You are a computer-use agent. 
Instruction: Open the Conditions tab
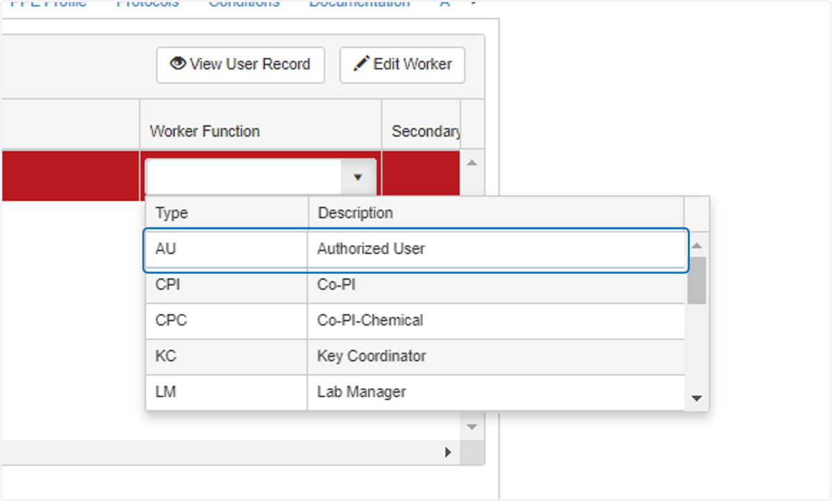(x=244, y=3)
